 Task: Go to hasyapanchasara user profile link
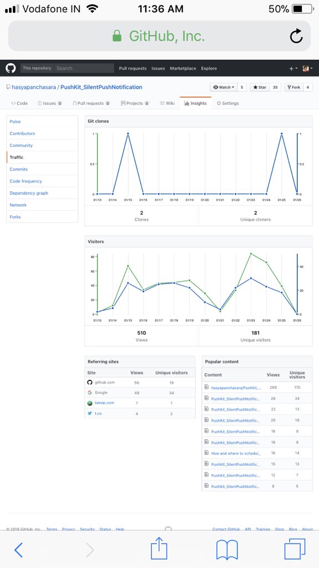pyautogui.click(x=34, y=87)
